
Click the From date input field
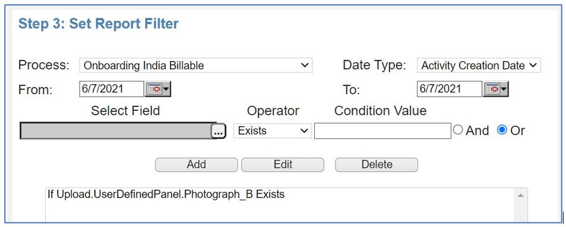point(112,89)
